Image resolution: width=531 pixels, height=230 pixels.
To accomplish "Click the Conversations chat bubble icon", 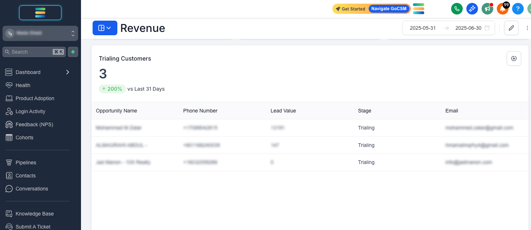I will click(9, 189).
